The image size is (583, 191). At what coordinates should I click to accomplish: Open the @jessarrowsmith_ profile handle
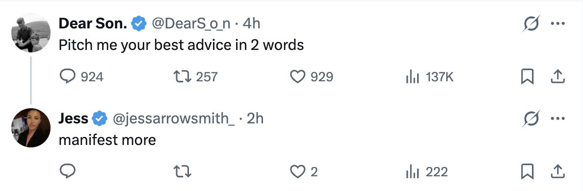coord(174,119)
